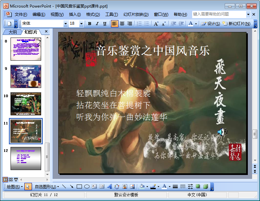
Task: Increase font size
Action: (x=156, y=24)
